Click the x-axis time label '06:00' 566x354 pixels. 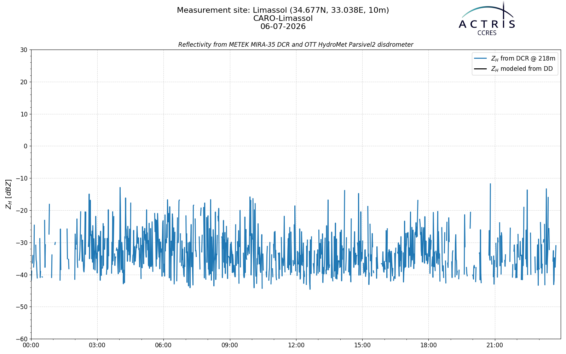point(163,345)
